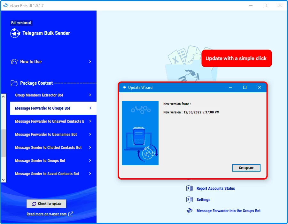
Task: Open Message Forwarder into the Groups Bot link
Action: (229, 211)
